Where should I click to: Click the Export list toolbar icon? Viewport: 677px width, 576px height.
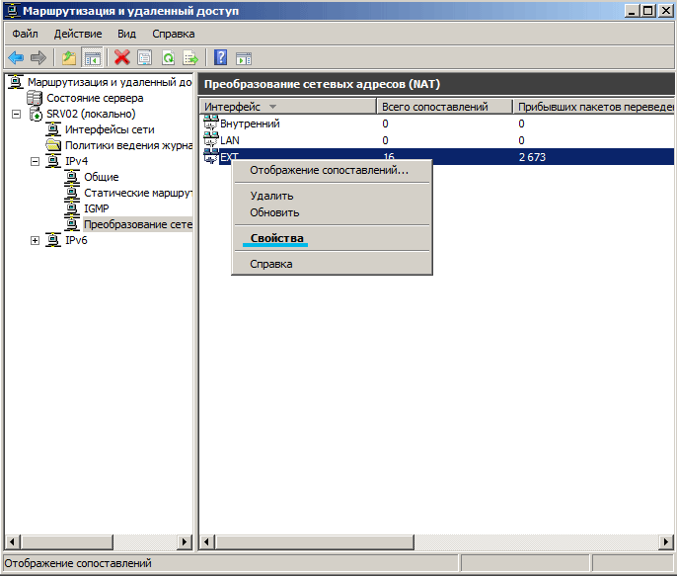coord(189,58)
